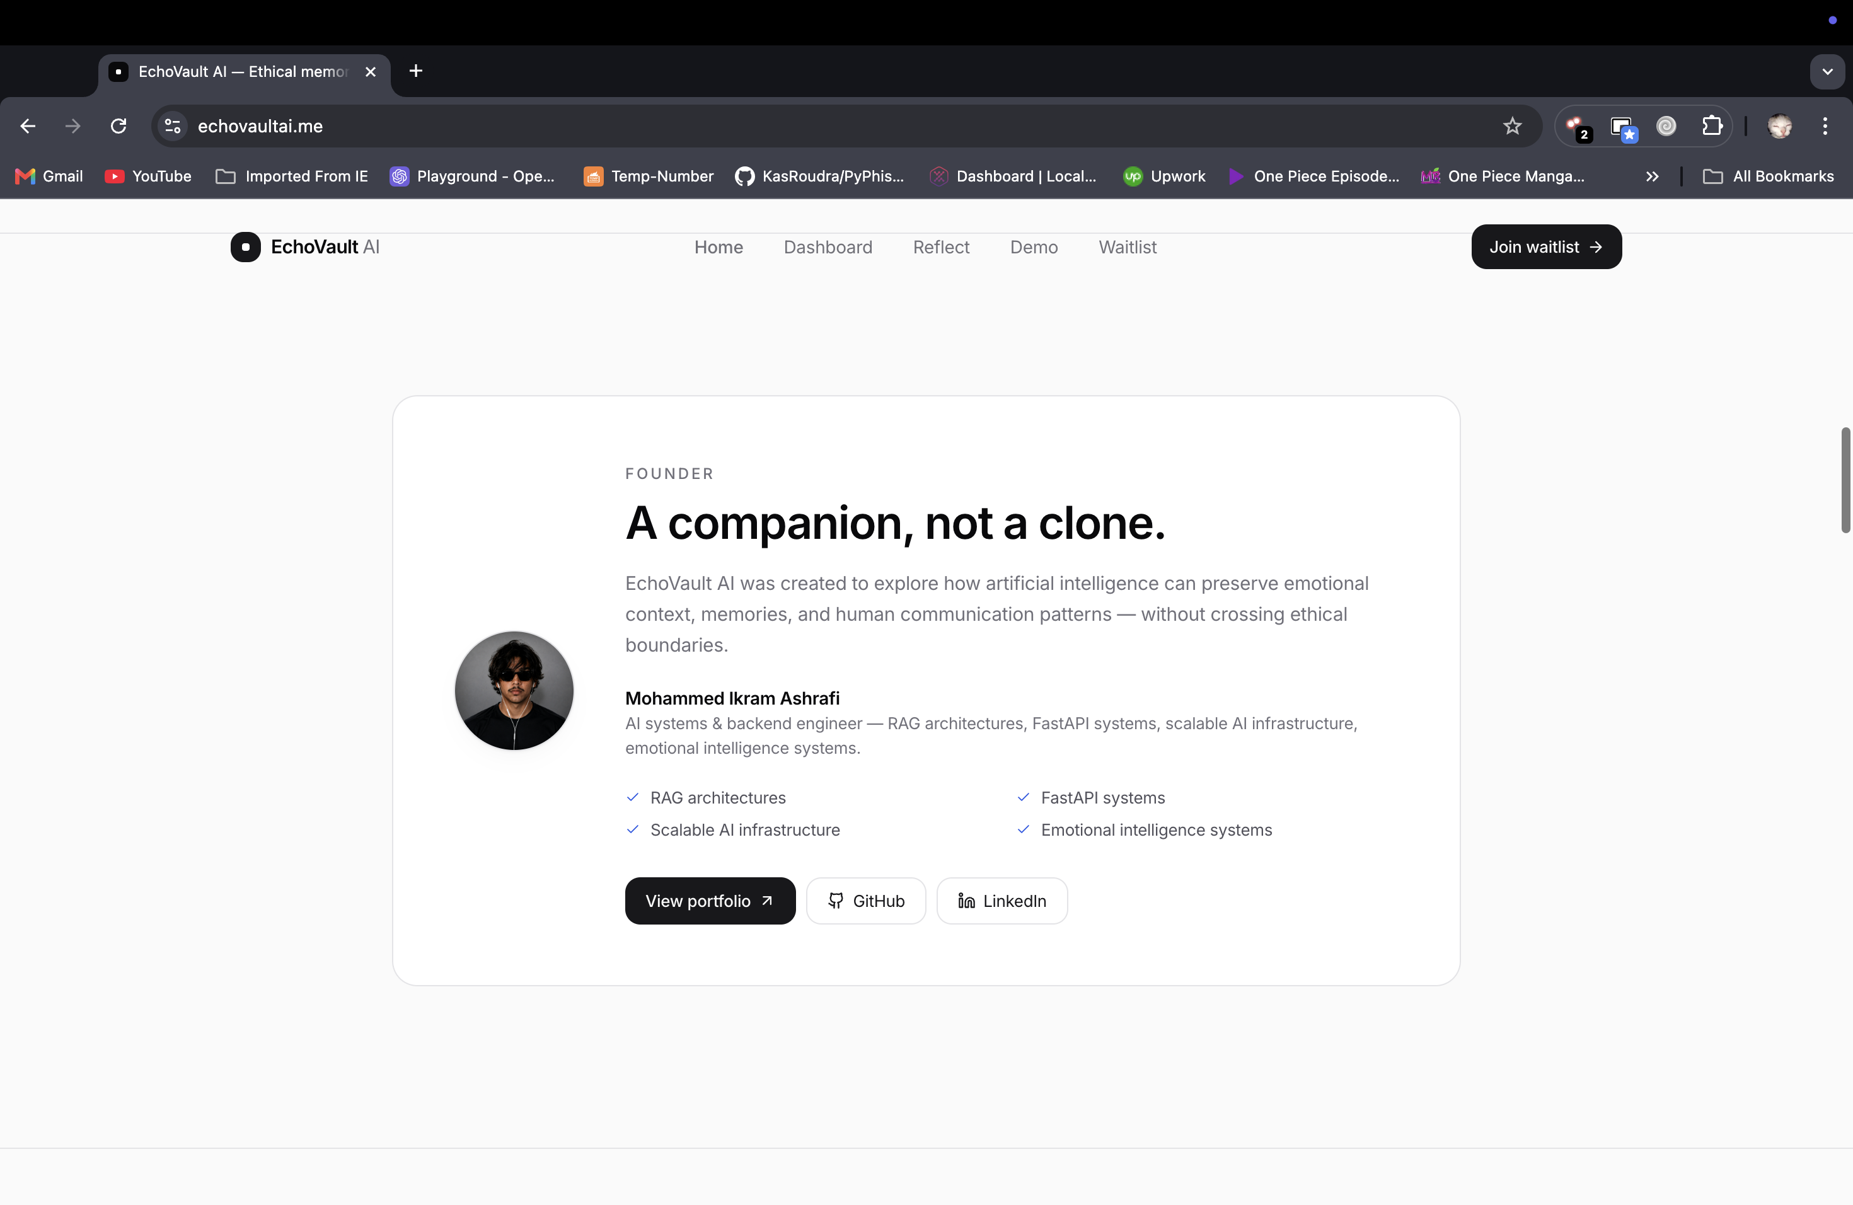Open Chrome three-dot menu
The width and height of the screenshot is (1853, 1205).
(1825, 126)
